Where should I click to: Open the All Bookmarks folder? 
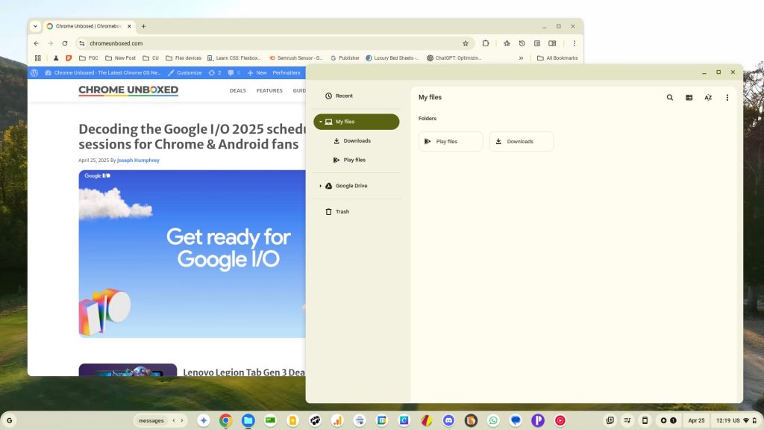tap(557, 58)
